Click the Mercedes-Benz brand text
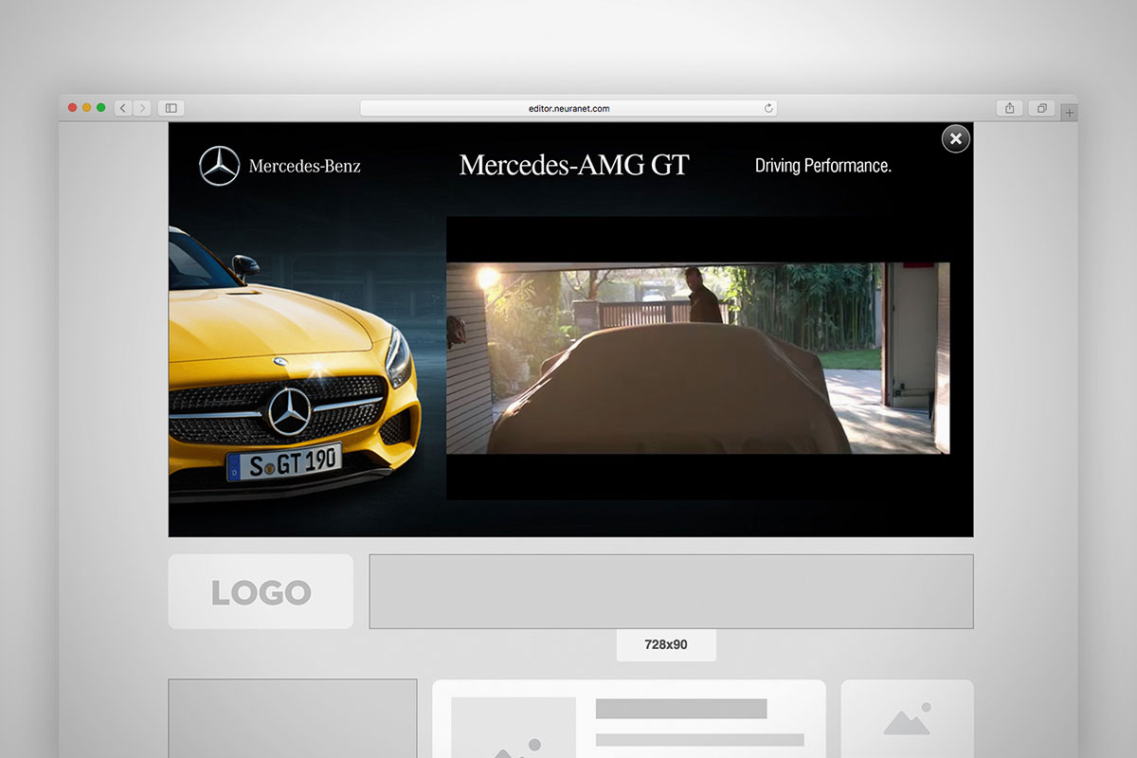The height and width of the screenshot is (758, 1137). click(305, 166)
